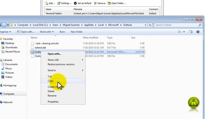
Task: Click Miguel Guzman breadcrumb
Action: point(71,25)
